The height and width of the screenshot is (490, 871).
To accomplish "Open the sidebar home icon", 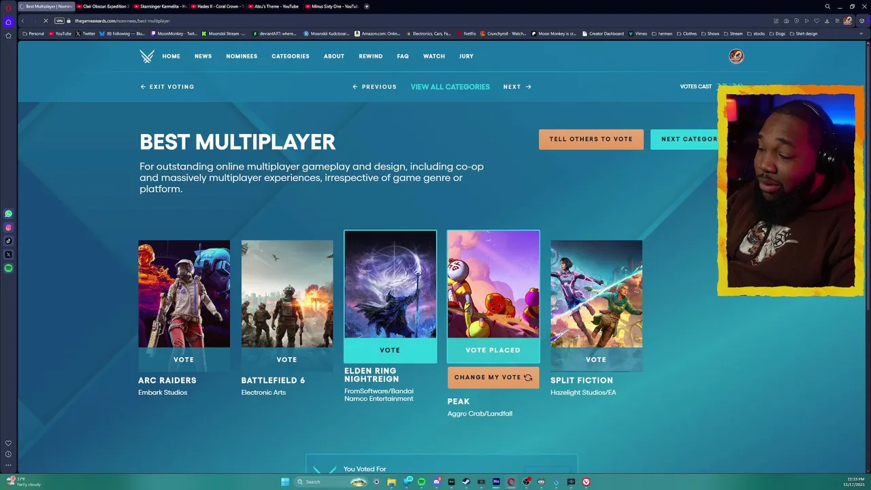I will click(x=8, y=22).
